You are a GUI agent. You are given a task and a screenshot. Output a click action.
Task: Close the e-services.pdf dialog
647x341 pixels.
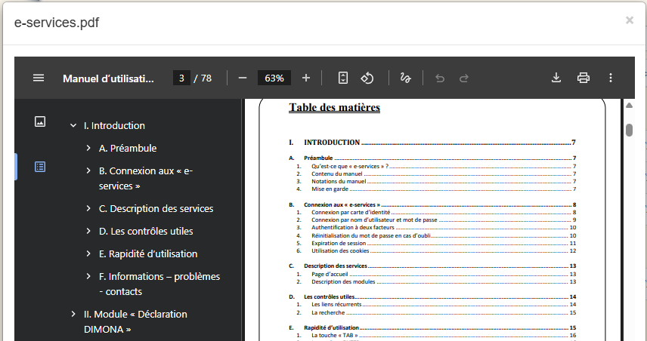click(x=630, y=20)
